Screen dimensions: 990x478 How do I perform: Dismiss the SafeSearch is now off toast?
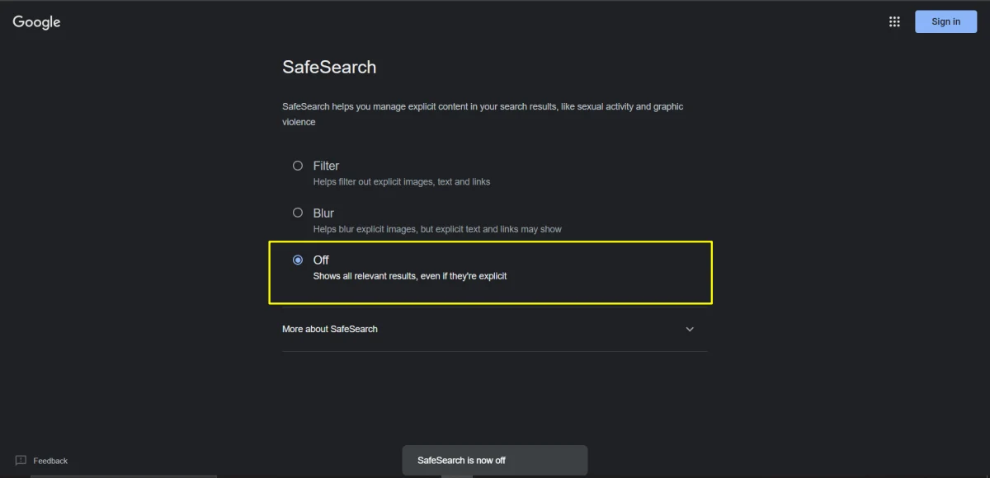pyautogui.click(x=494, y=460)
